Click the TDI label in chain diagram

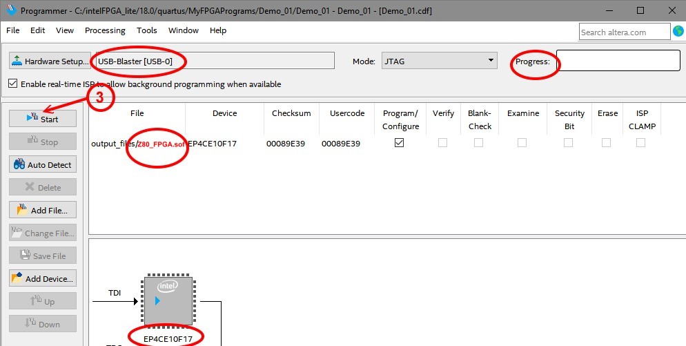115,293
